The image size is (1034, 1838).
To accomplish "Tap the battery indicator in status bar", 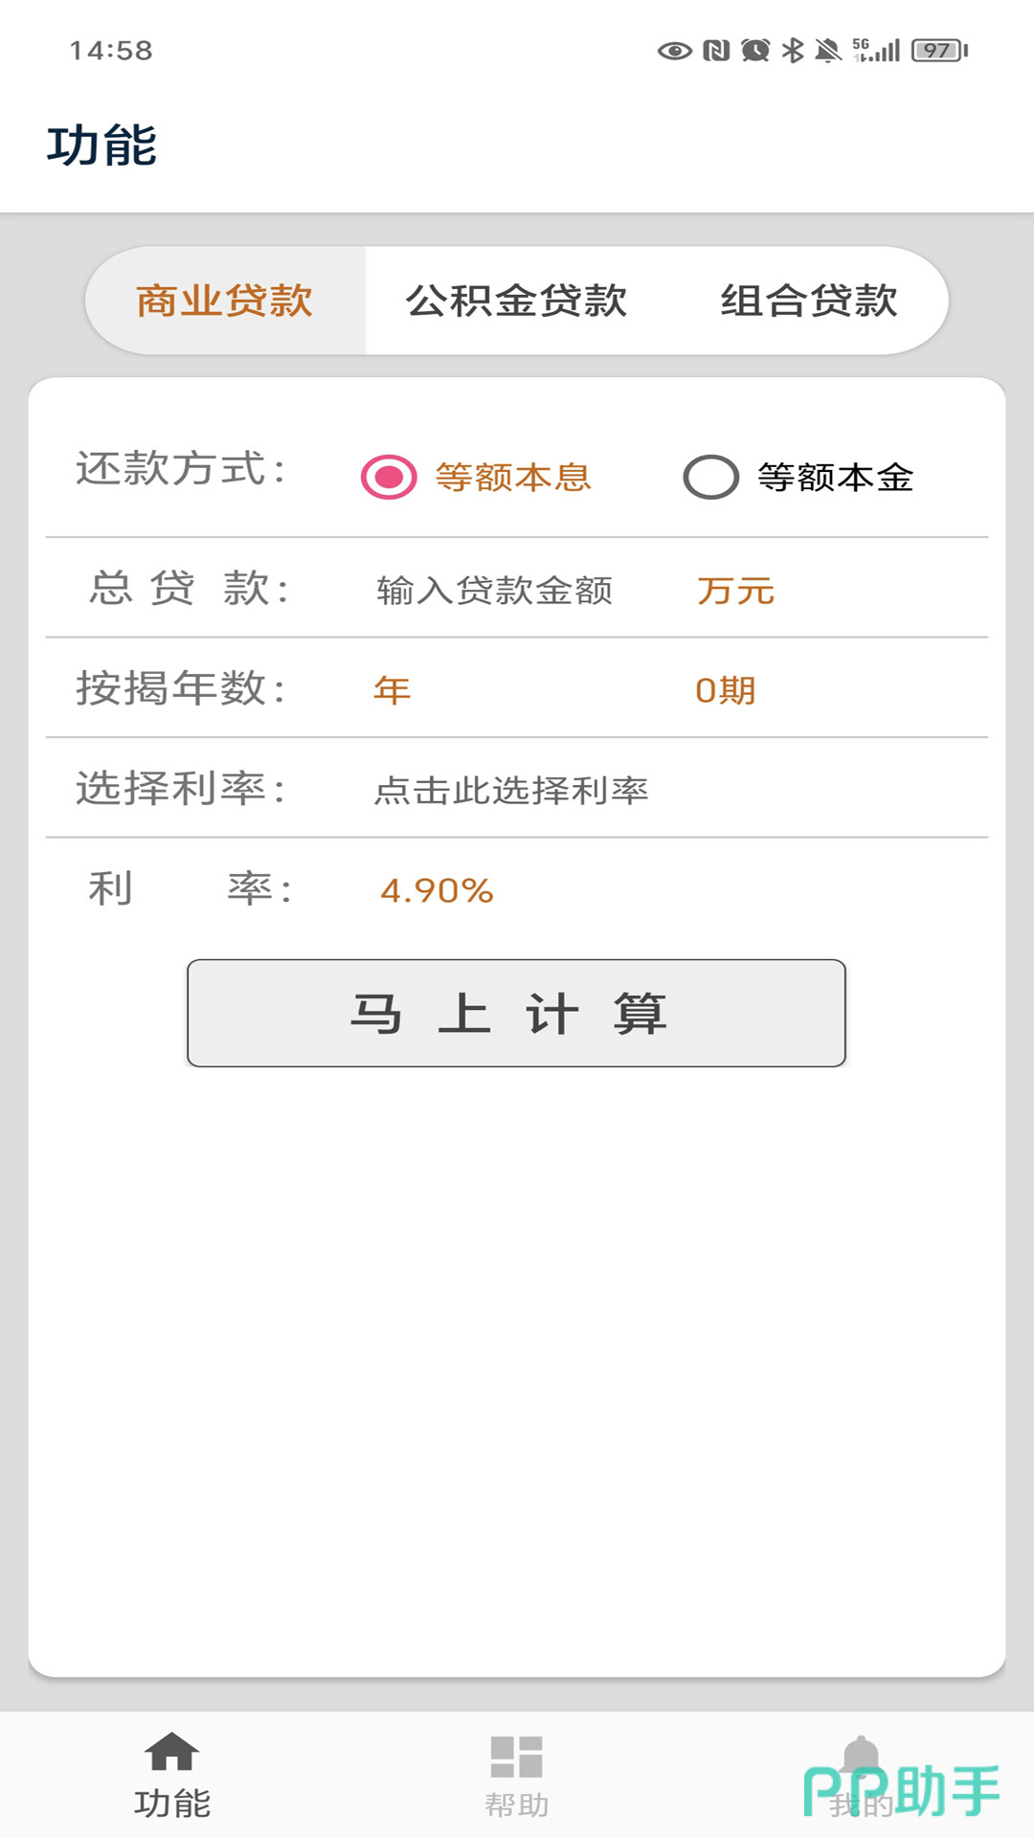I will [939, 51].
